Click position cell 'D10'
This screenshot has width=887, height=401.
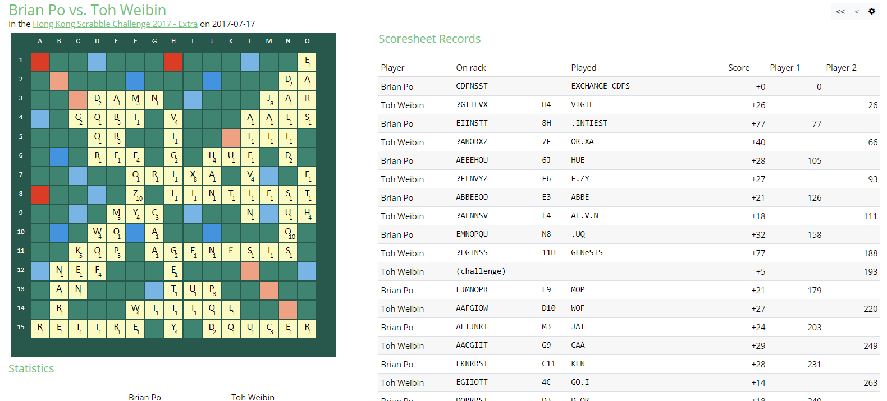[548, 308]
